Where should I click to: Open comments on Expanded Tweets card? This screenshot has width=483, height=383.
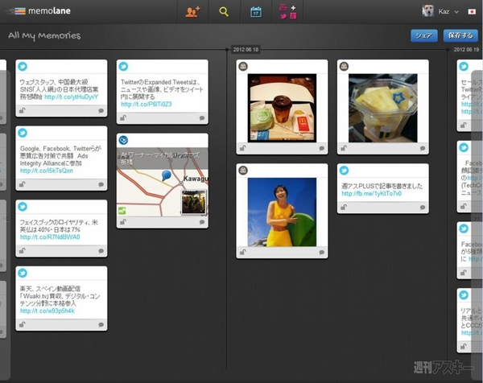pyautogui.click(x=202, y=118)
